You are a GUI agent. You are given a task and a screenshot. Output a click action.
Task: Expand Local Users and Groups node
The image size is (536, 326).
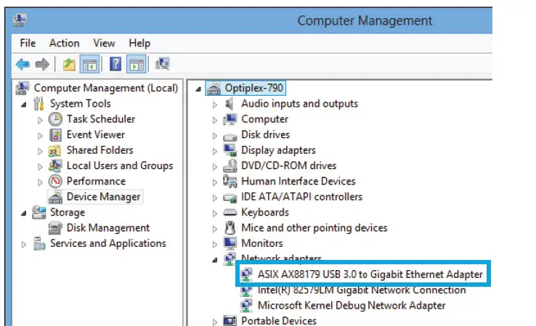40,166
